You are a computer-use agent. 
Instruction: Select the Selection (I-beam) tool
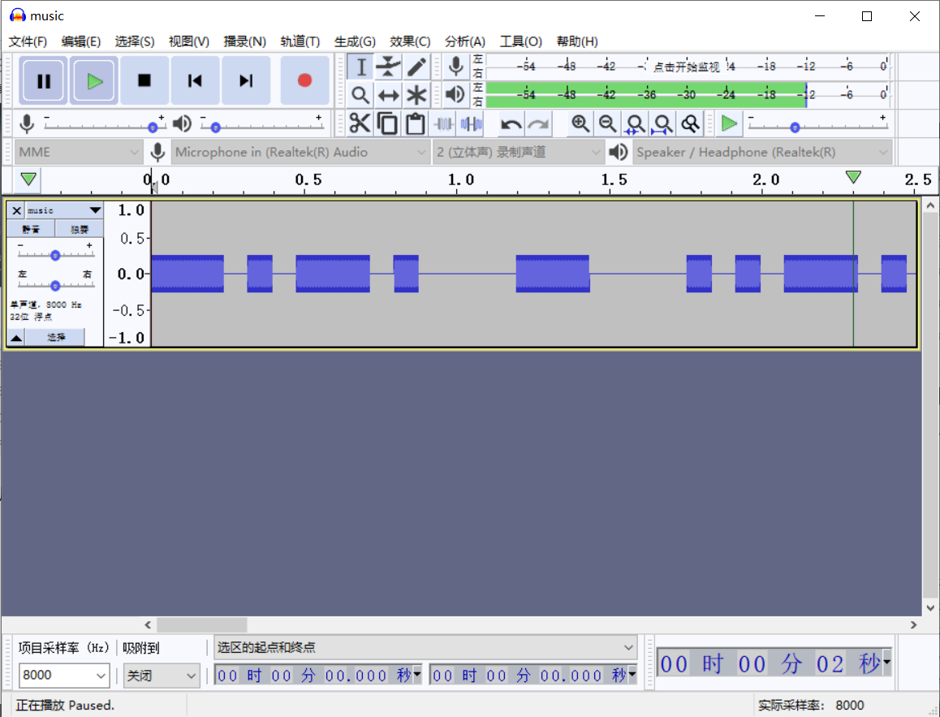(x=361, y=67)
